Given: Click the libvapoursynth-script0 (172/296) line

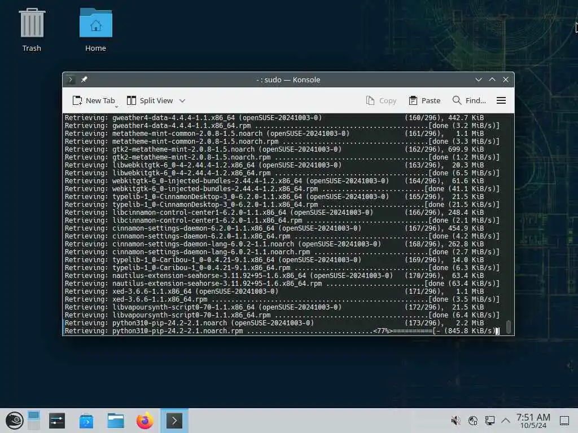Looking at the screenshot, I should (x=274, y=307).
